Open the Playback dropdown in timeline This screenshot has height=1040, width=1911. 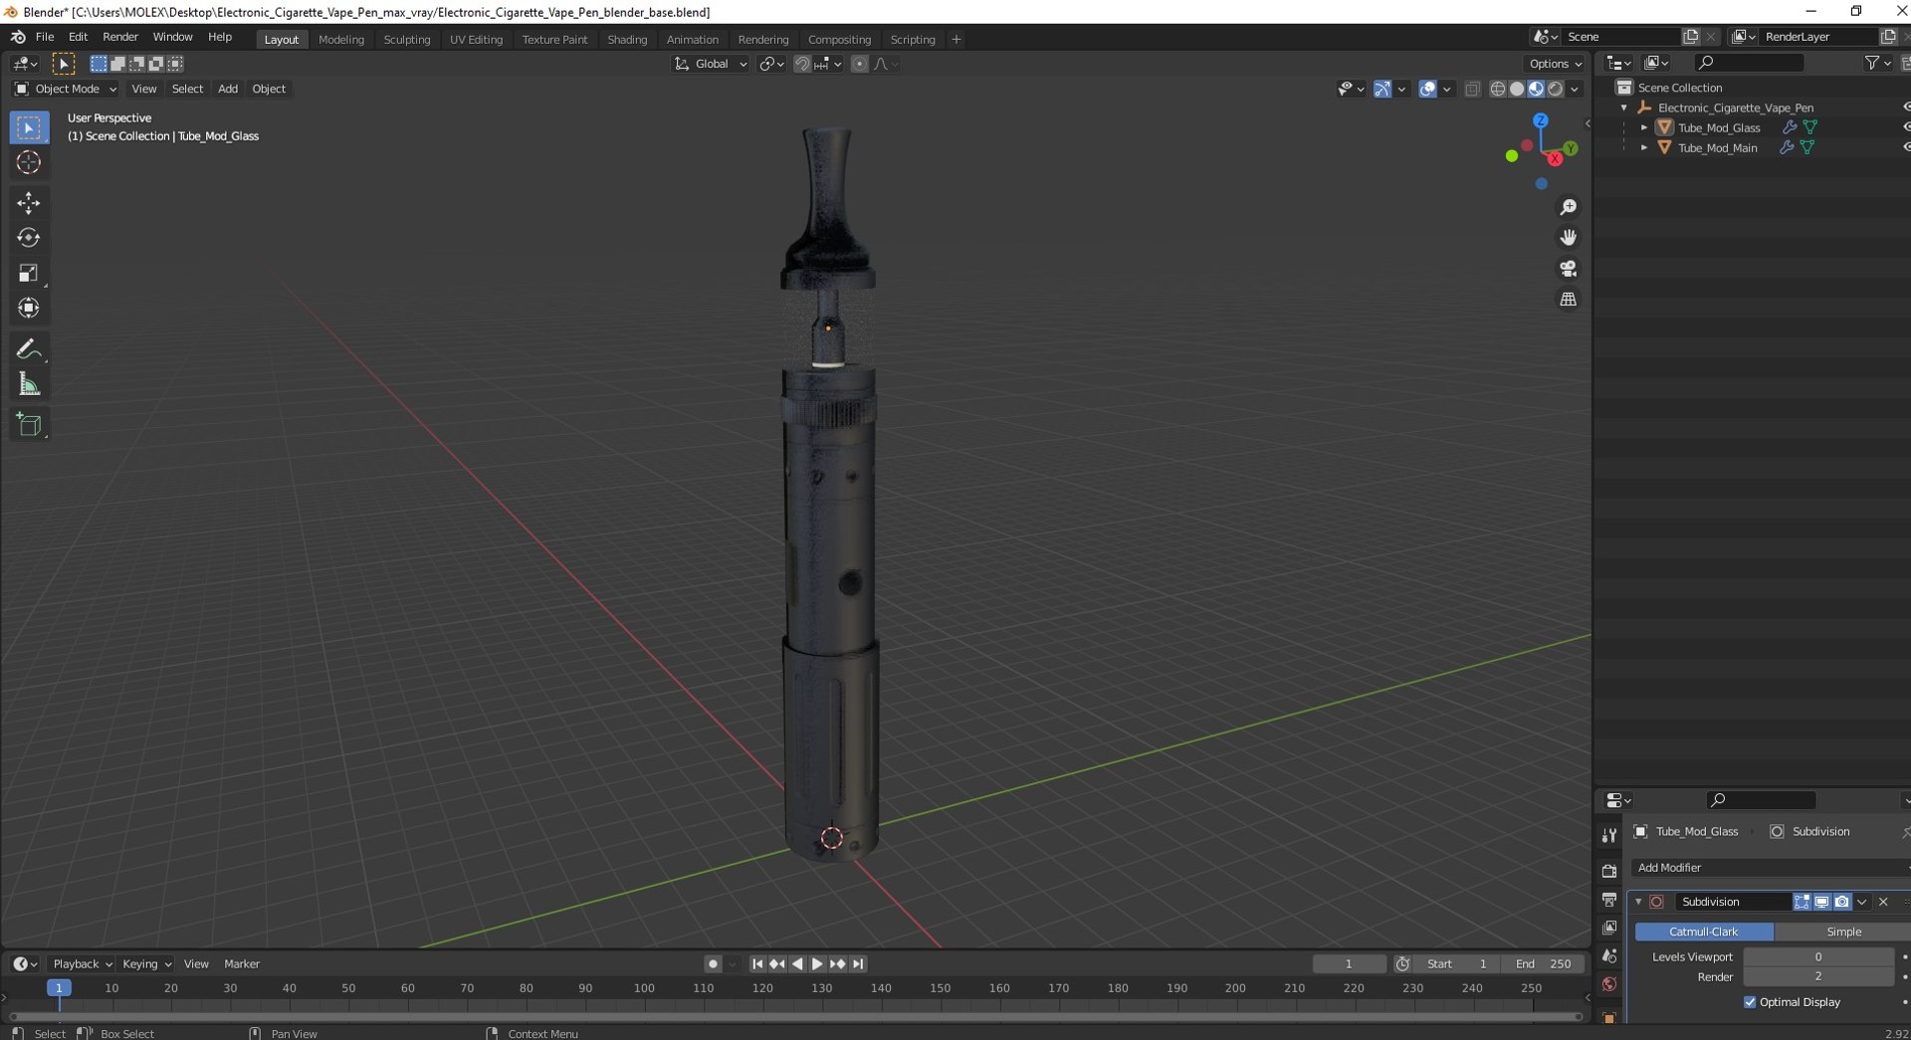(x=82, y=963)
